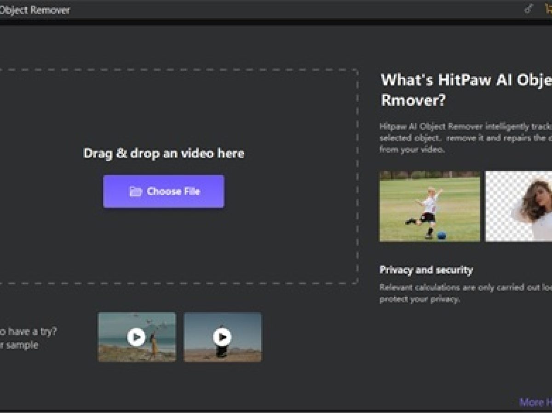Open the purple More link at the bottom right

pyautogui.click(x=535, y=402)
